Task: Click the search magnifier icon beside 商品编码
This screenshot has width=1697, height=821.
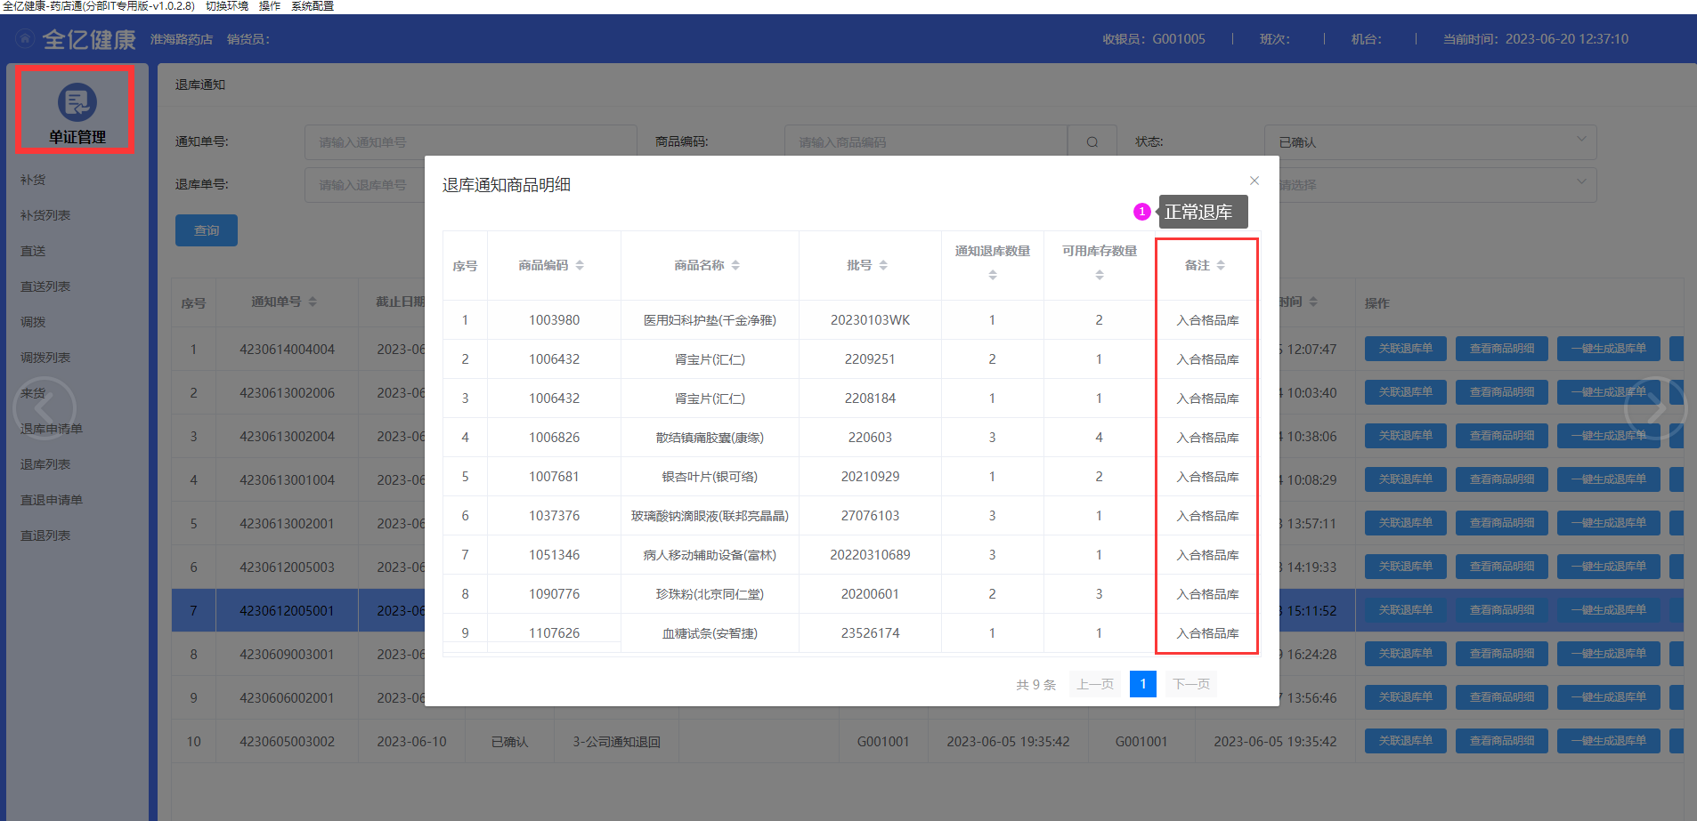Action: [x=1092, y=142]
